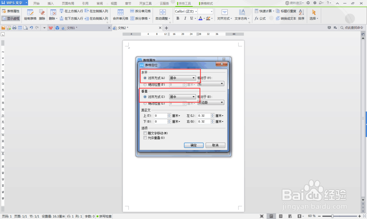Select the 绘制表格 draw table tool
This screenshot has width=367, height=219.
(30, 15)
